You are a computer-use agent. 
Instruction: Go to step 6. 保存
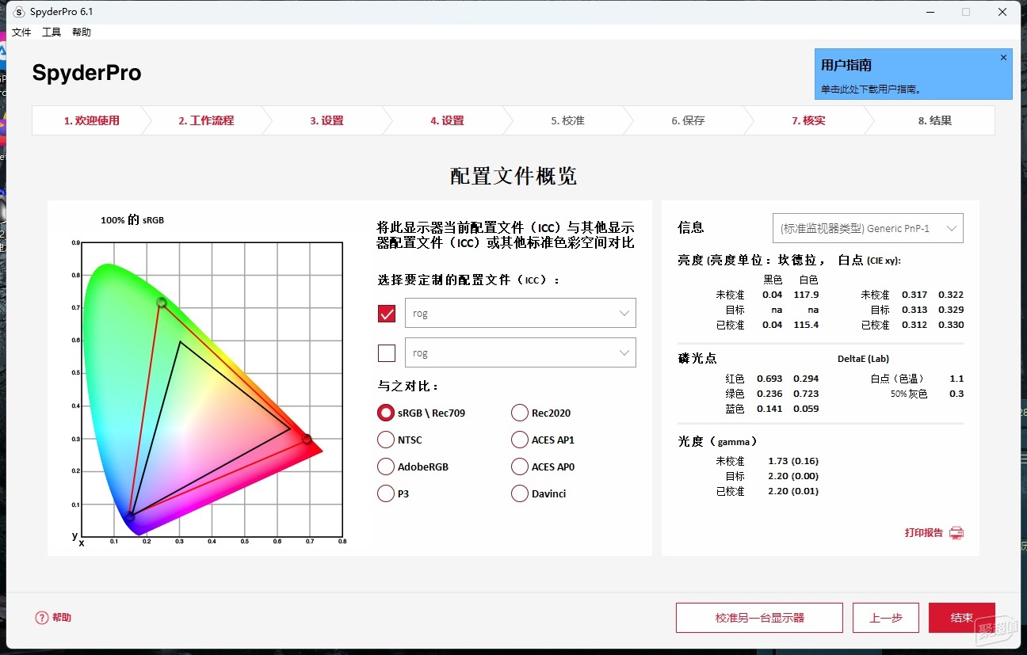(688, 120)
